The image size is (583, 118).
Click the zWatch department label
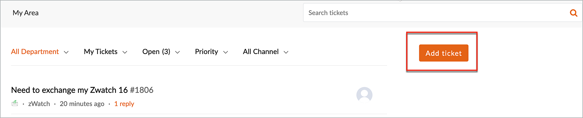pyautogui.click(x=39, y=104)
